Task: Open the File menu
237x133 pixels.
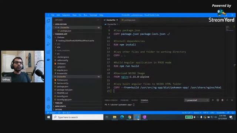Action: point(53,15)
